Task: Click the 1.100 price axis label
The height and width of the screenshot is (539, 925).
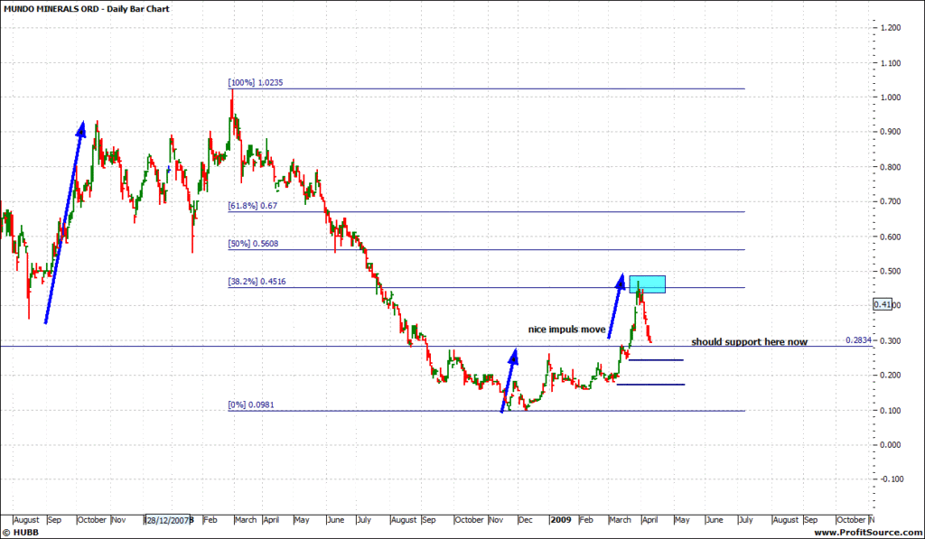Action: pyautogui.click(x=890, y=63)
